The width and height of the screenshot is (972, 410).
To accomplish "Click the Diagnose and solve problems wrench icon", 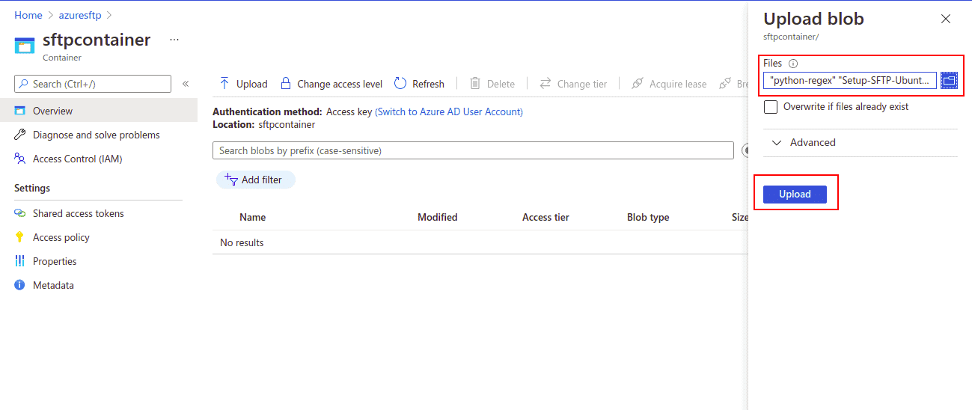I will [20, 135].
